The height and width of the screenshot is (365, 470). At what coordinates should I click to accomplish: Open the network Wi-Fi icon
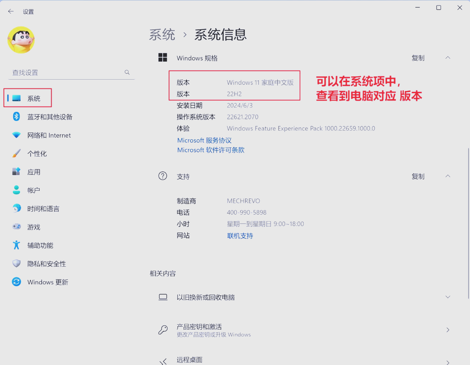pyautogui.click(x=17, y=135)
